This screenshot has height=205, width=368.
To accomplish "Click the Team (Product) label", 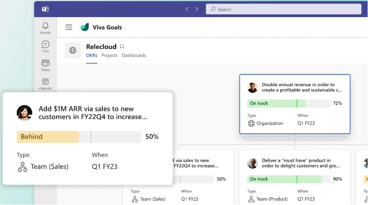I will click(272, 199).
